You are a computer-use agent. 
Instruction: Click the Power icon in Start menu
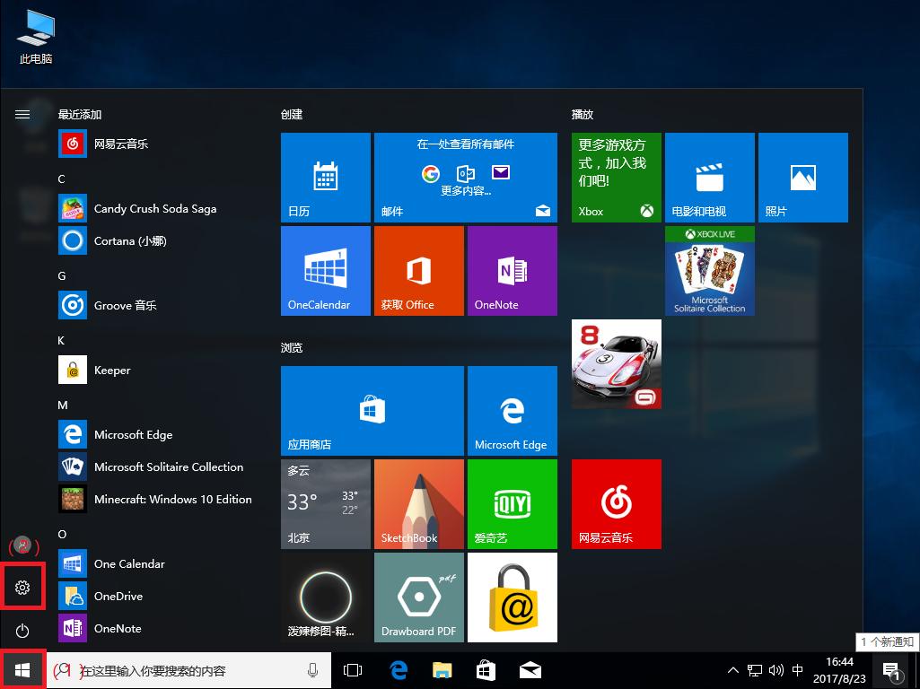pyautogui.click(x=22, y=628)
